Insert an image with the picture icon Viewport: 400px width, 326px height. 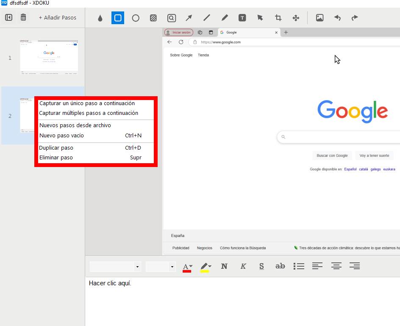319,18
